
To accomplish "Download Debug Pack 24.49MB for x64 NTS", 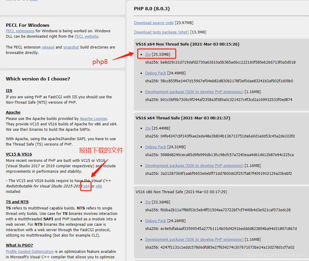I will tap(155, 73).
